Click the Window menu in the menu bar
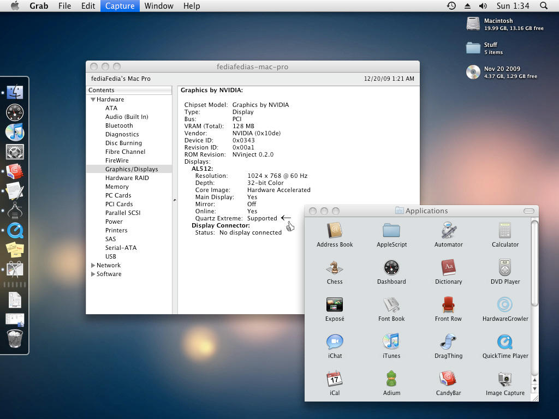559x419 pixels. pos(159,6)
